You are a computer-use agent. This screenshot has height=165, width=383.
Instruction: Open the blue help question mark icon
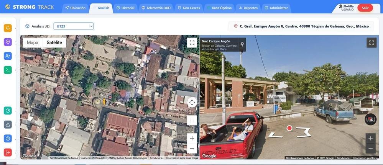[8, 139]
